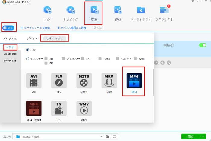The width and height of the screenshot is (211, 141).
Task: Toggle the green task enable switch
Action: [x=203, y=45]
